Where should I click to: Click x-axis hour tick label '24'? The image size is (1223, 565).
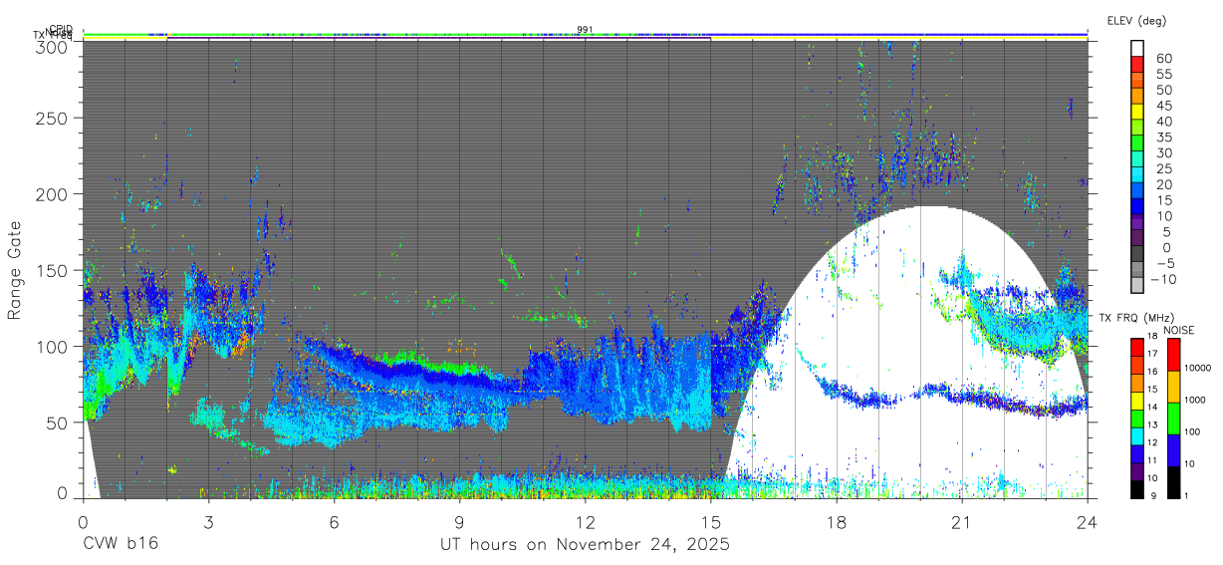coord(1088,521)
